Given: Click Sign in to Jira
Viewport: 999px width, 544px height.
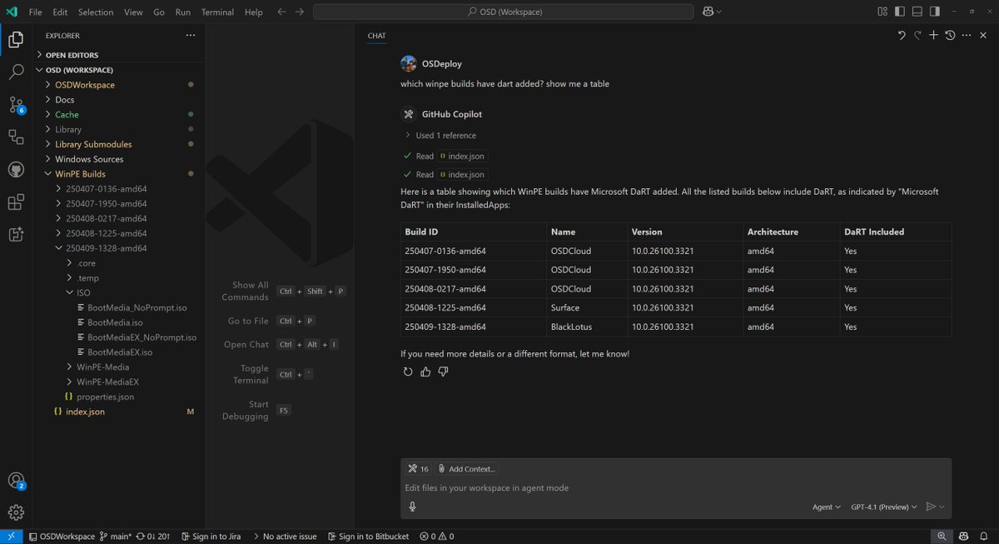Looking at the screenshot, I should point(211,537).
